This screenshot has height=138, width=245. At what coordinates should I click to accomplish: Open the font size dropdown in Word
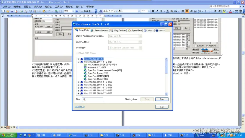(x=148, y=11)
